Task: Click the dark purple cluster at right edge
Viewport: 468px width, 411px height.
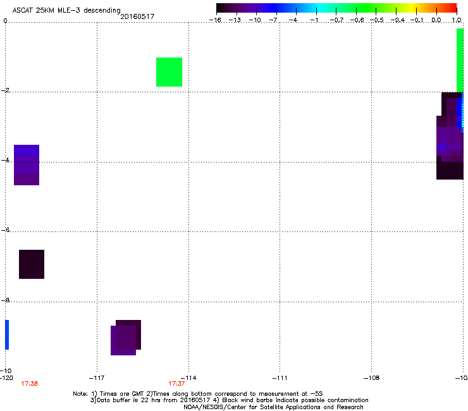Action: tap(450, 136)
